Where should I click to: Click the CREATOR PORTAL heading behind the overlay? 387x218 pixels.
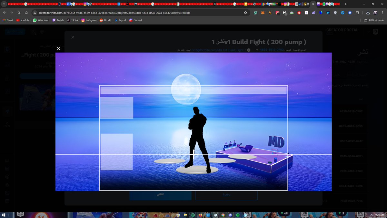point(342,30)
